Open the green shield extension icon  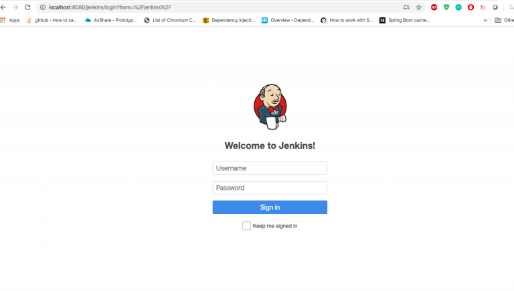[446, 7]
